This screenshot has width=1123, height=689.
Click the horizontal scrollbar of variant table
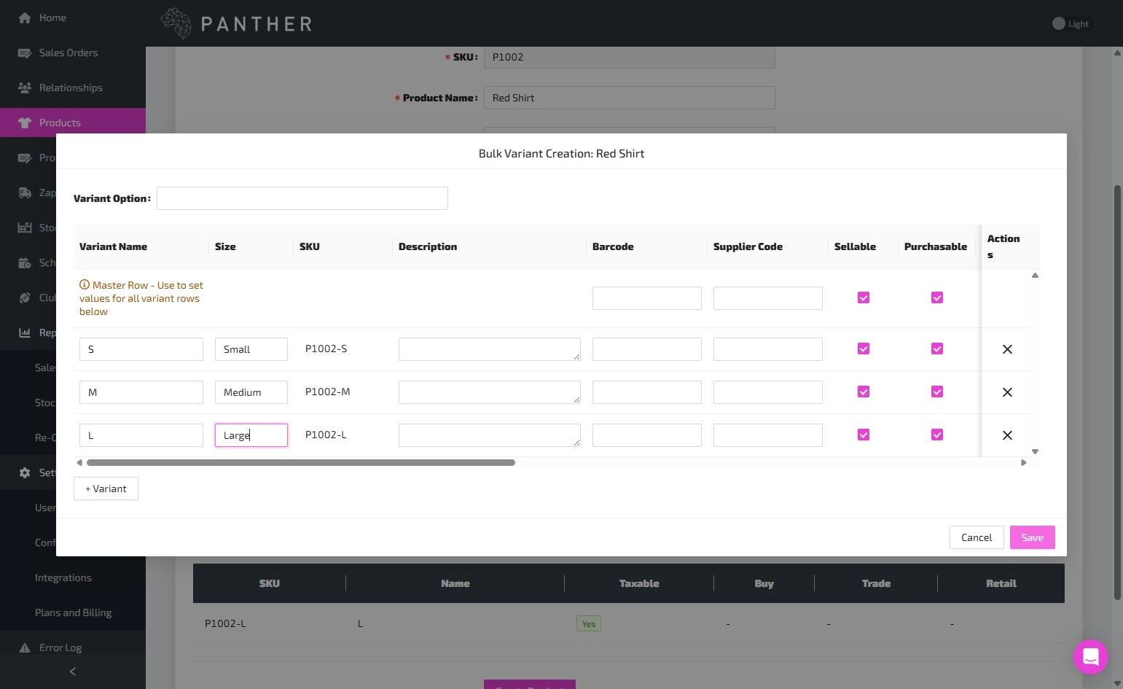tap(301, 462)
